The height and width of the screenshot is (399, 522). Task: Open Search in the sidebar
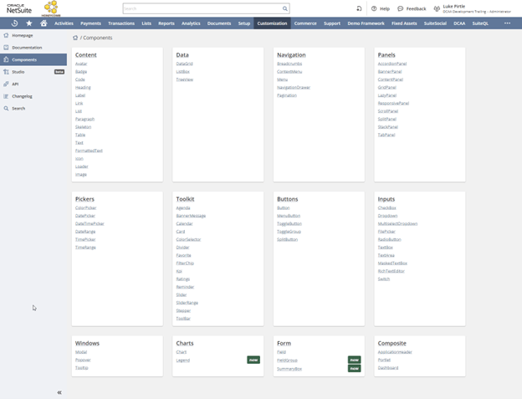point(33,109)
